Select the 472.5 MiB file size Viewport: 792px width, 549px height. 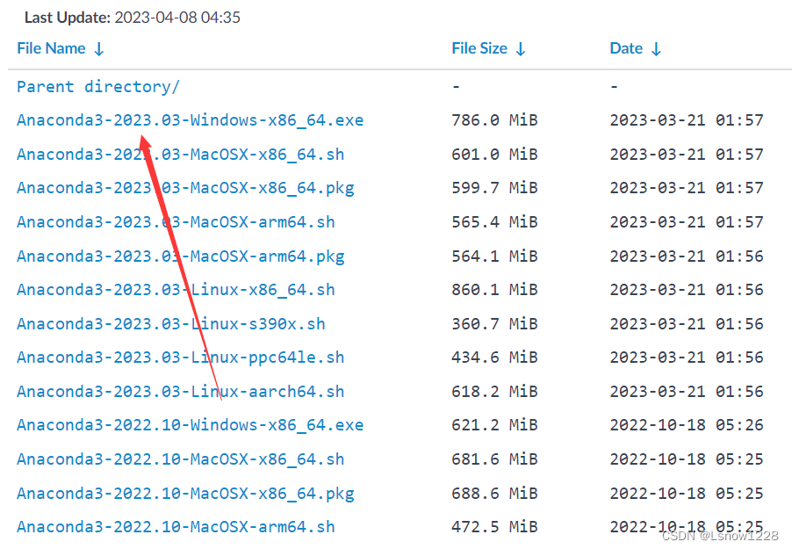tap(494, 527)
